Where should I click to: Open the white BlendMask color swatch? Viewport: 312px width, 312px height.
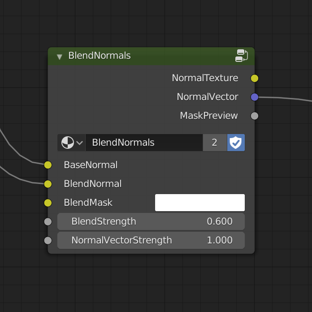[x=199, y=203]
